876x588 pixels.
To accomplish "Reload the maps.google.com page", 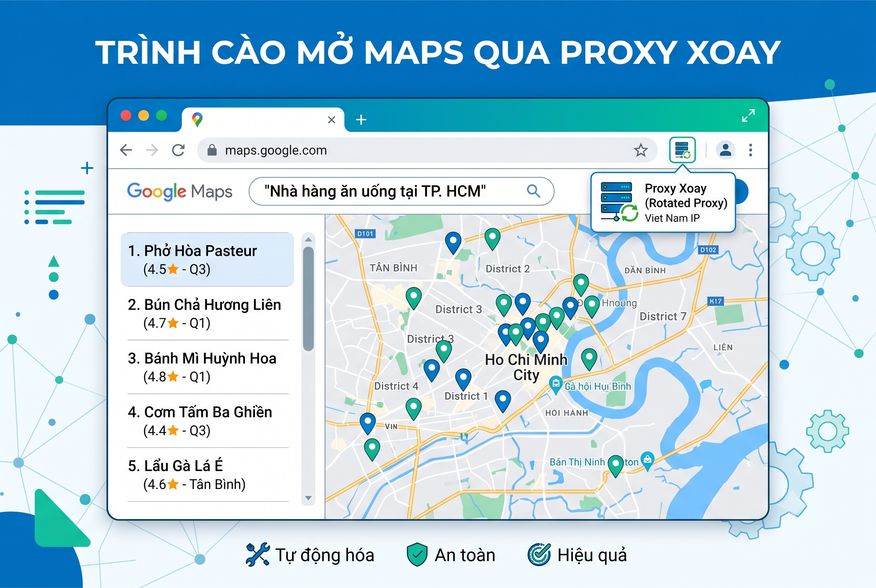I will pyautogui.click(x=178, y=150).
